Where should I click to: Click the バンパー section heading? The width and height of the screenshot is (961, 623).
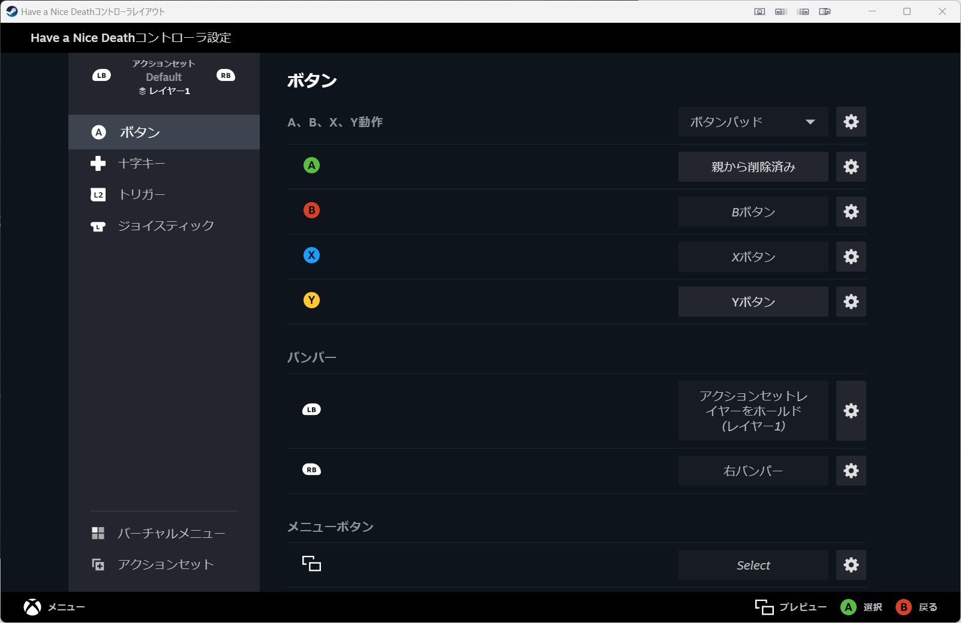click(312, 357)
